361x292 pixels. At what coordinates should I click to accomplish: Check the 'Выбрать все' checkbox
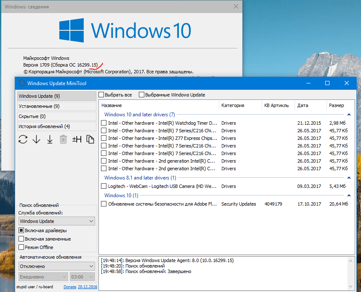(101, 95)
